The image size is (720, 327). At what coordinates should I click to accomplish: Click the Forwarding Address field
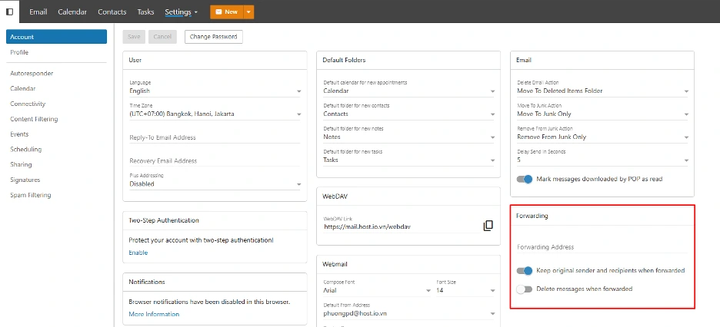(x=602, y=247)
